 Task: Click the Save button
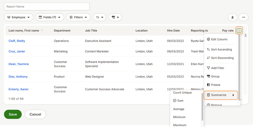[13, 115]
